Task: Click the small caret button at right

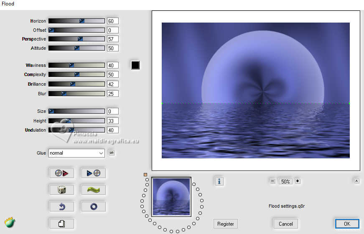Action: pos(357,181)
